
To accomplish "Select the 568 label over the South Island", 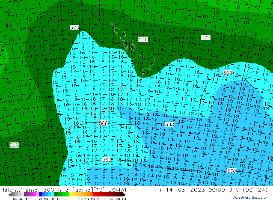I will pos(103,123).
